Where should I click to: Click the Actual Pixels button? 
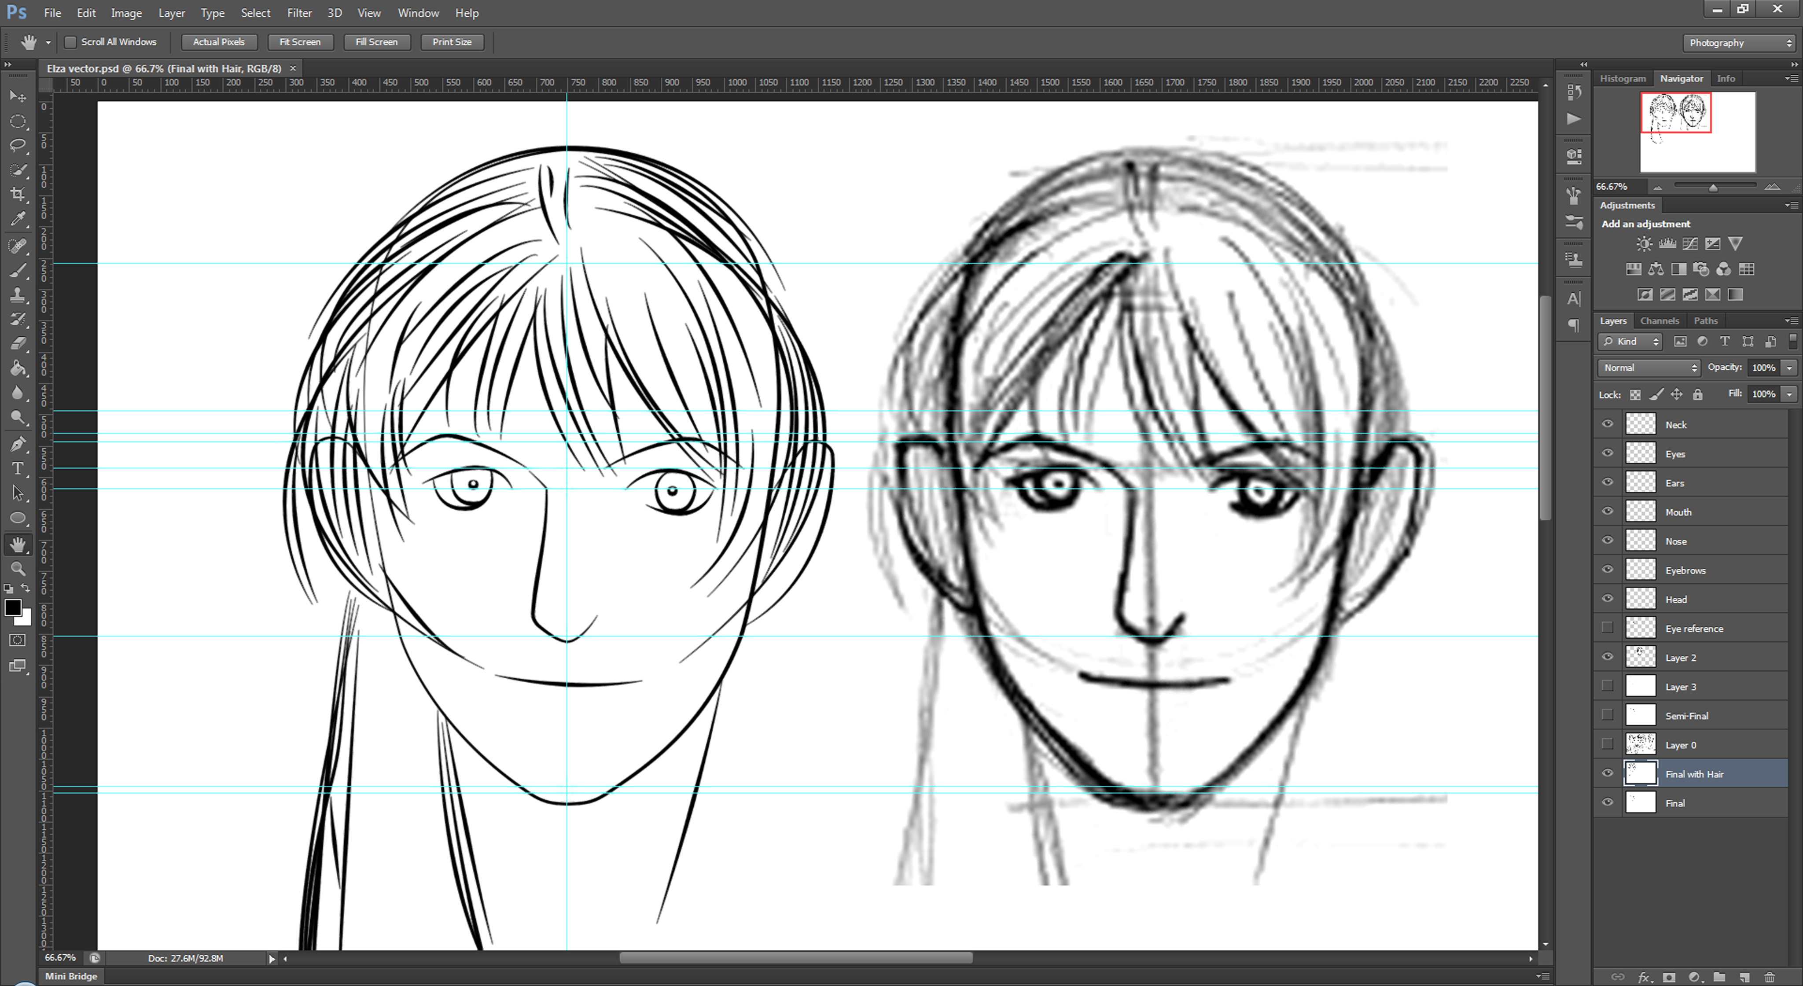(218, 42)
